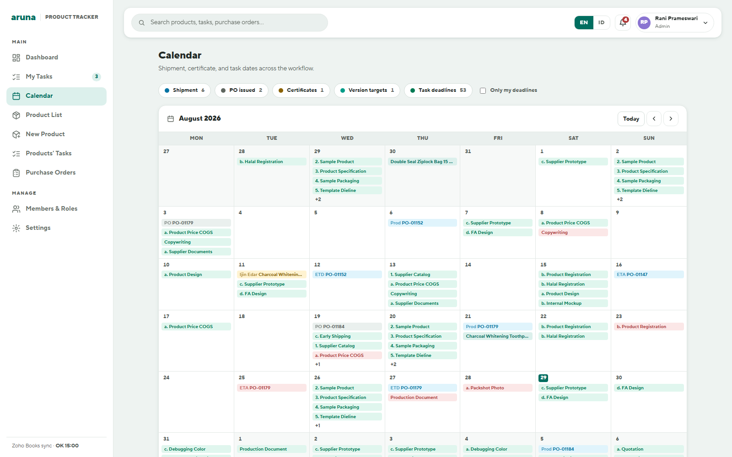Toggle the Task deadlines filter chip
Image resolution: width=732 pixels, height=457 pixels.
[x=438, y=90]
